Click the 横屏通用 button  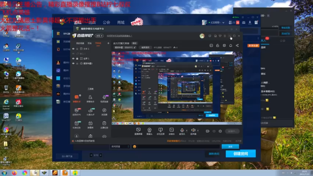[x=145, y=47]
